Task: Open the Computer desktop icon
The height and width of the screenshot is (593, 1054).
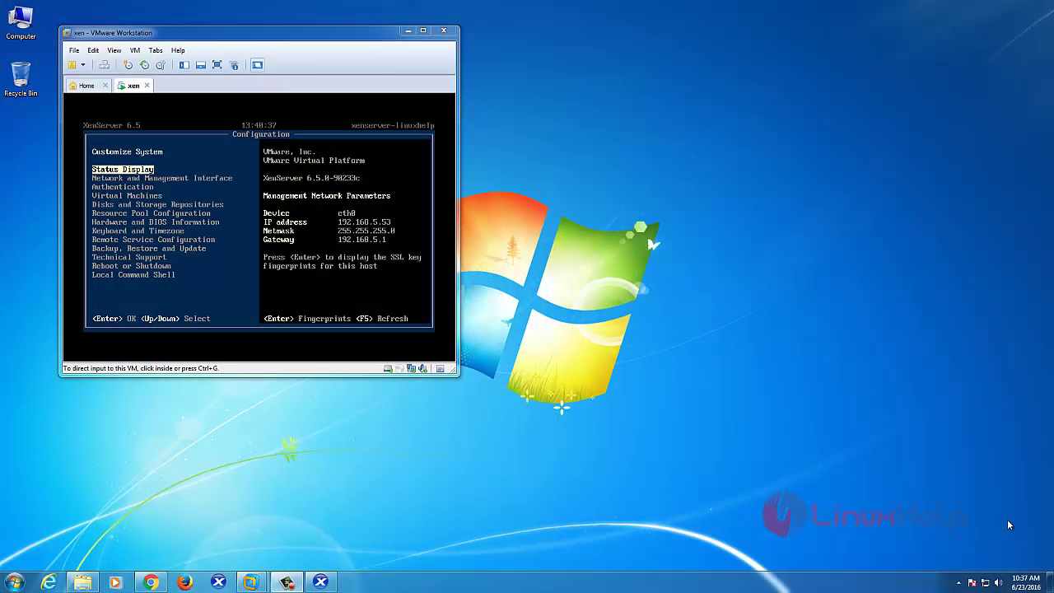Action: [21, 23]
